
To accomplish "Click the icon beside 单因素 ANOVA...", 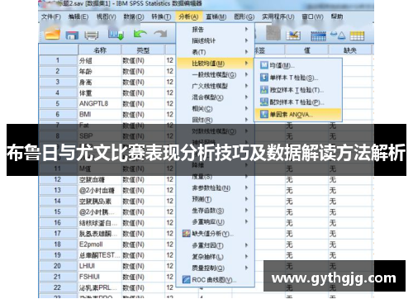I will pyautogui.click(x=264, y=114).
